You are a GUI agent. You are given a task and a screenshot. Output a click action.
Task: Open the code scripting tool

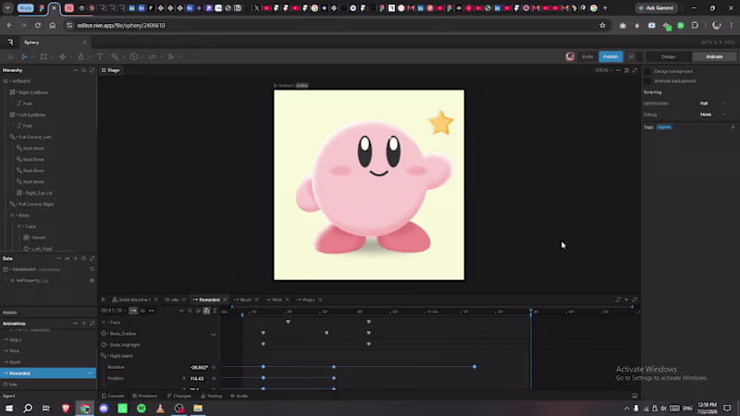pos(153,56)
